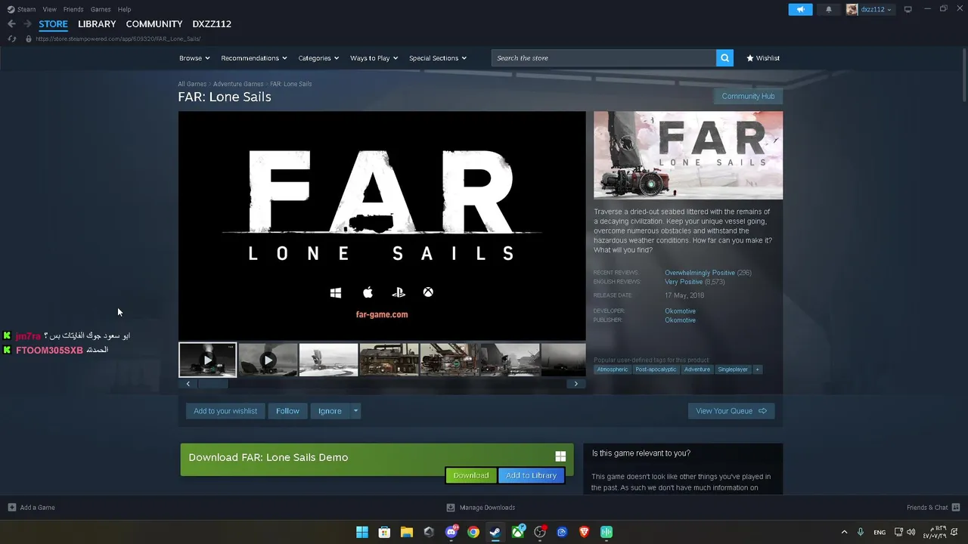968x544 pixels.
Task: Click the Post-apocalyptic tag
Action: click(x=656, y=369)
